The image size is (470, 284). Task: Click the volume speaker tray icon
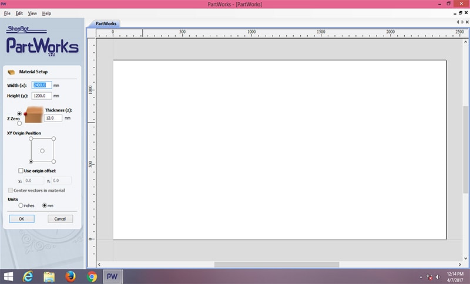pos(438,277)
